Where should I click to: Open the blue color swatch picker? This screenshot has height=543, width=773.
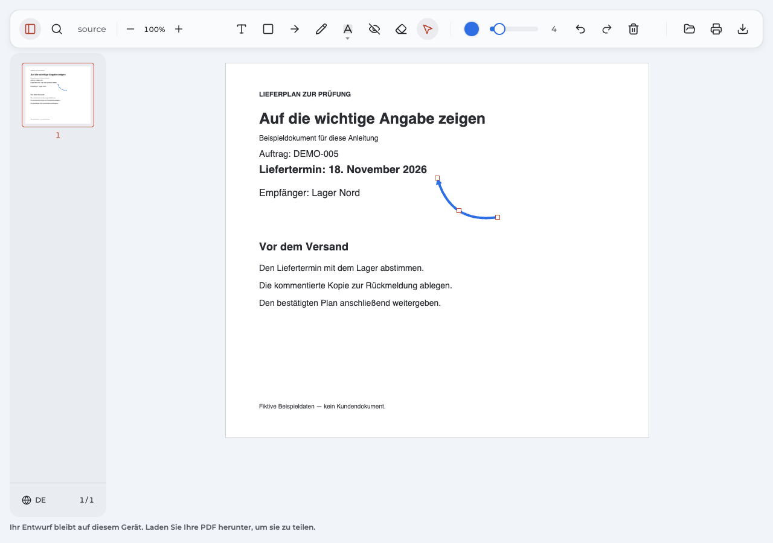point(472,29)
